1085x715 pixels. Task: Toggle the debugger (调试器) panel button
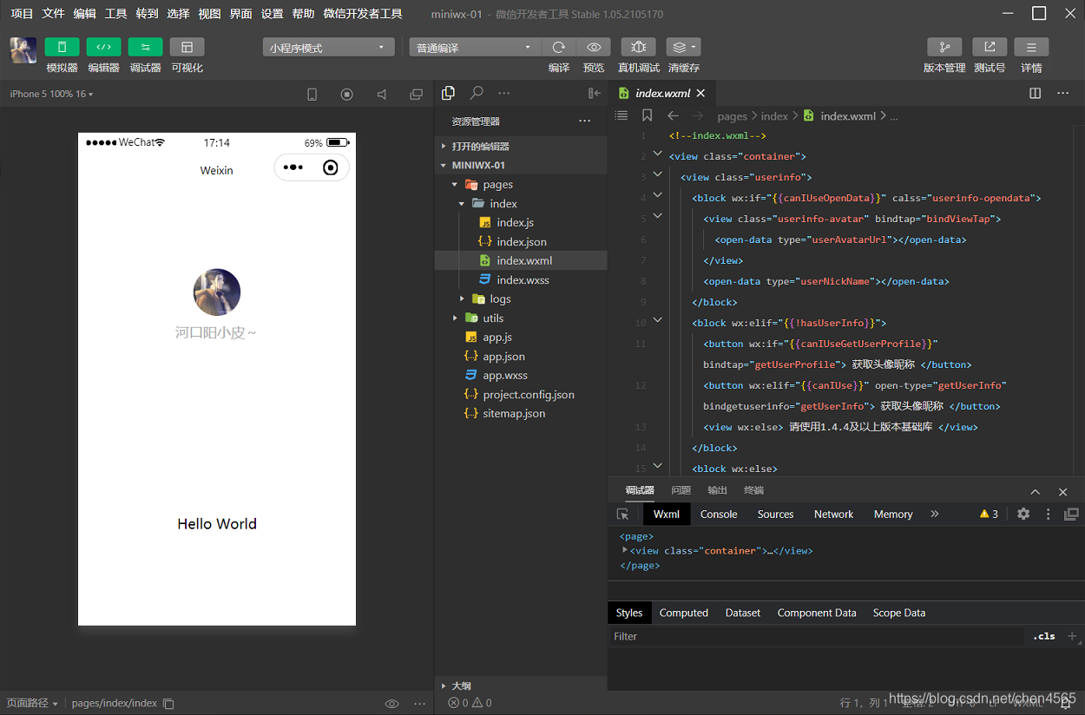click(145, 47)
